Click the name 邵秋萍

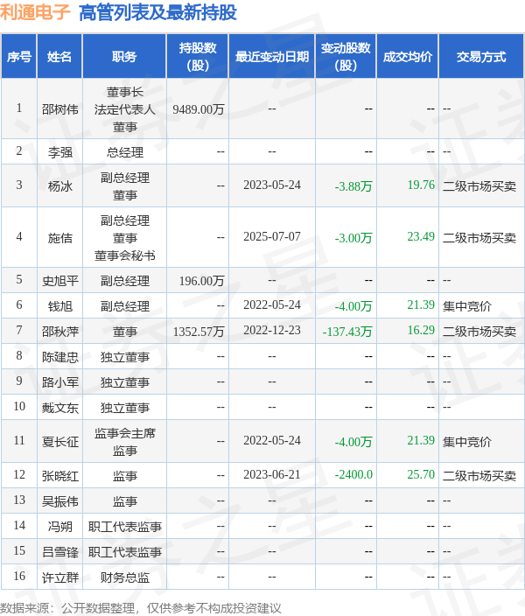tap(60, 332)
